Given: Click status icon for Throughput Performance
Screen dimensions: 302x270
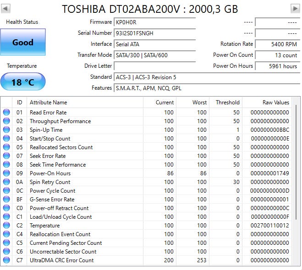Looking at the screenshot, I should click(6, 121).
